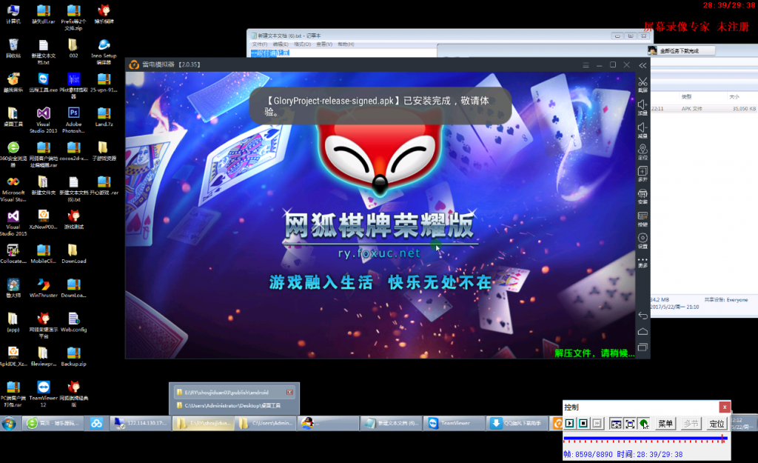Image resolution: width=758 pixels, height=463 pixels.
Task: Click stop button in 控制 panel
Action: pos(583,424)
